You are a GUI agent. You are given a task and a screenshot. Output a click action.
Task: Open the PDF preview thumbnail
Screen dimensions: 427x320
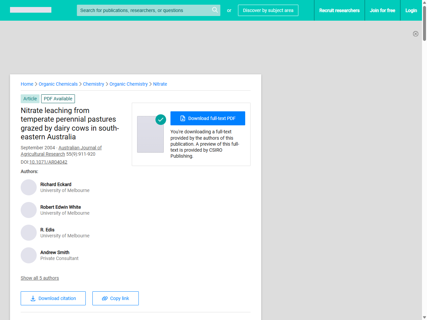coord(150,134)
